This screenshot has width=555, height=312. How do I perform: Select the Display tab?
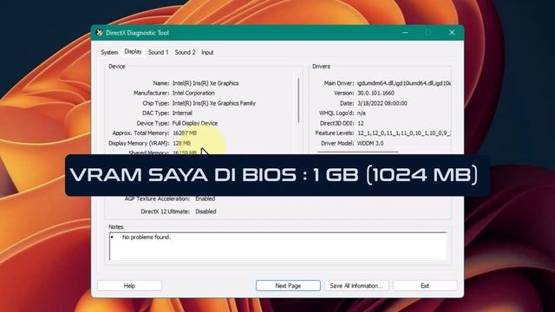[133, 52]
